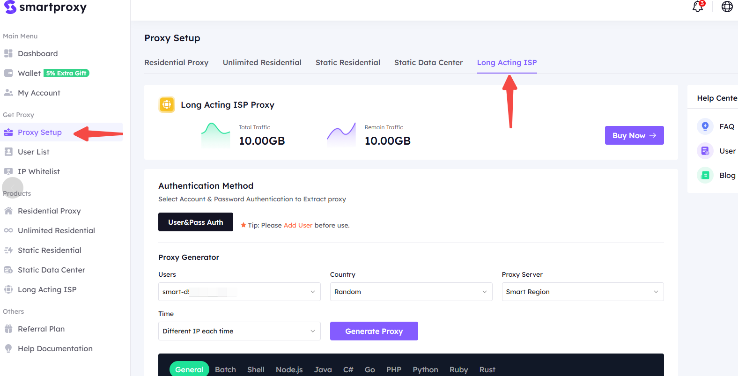Open IP Whitelist menu item

(39, 171)
